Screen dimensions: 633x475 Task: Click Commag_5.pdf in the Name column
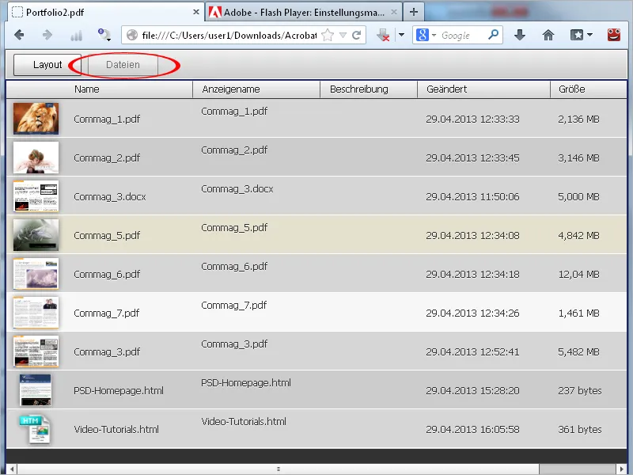pos(107,235)
